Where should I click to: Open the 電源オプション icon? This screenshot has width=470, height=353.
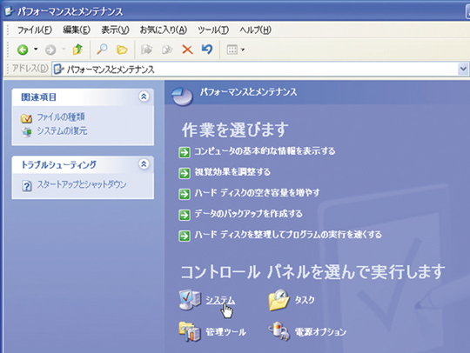(x=279, y=331)
